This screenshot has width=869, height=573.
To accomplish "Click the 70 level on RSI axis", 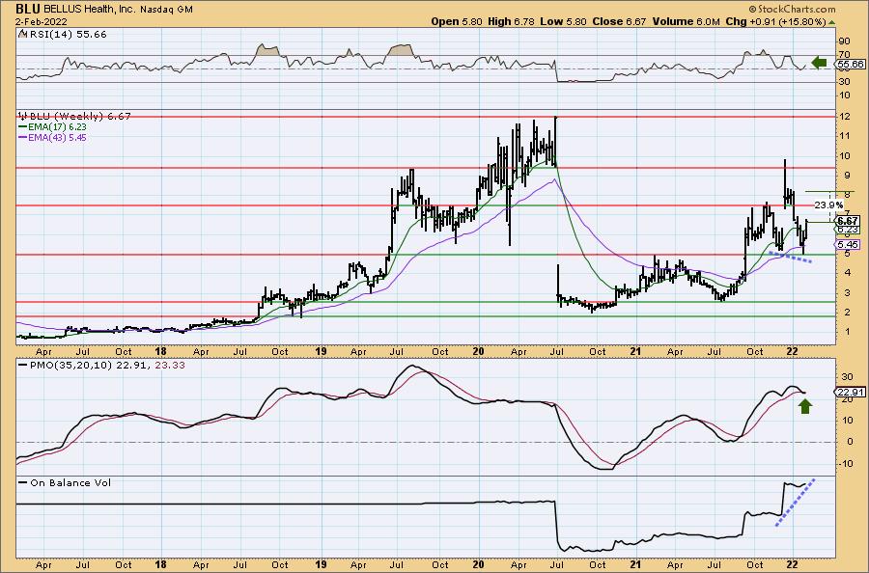I will tap(845, 55).
